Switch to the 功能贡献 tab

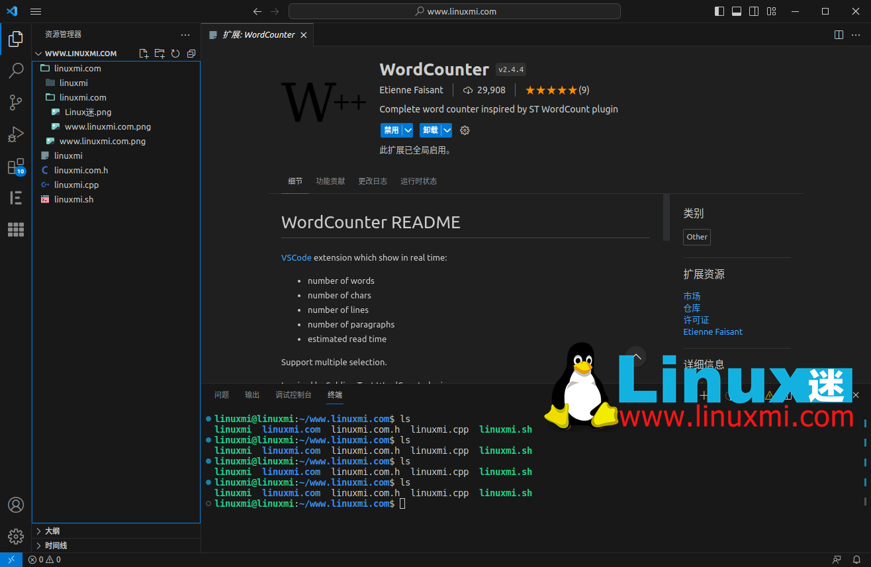(330, 181)
